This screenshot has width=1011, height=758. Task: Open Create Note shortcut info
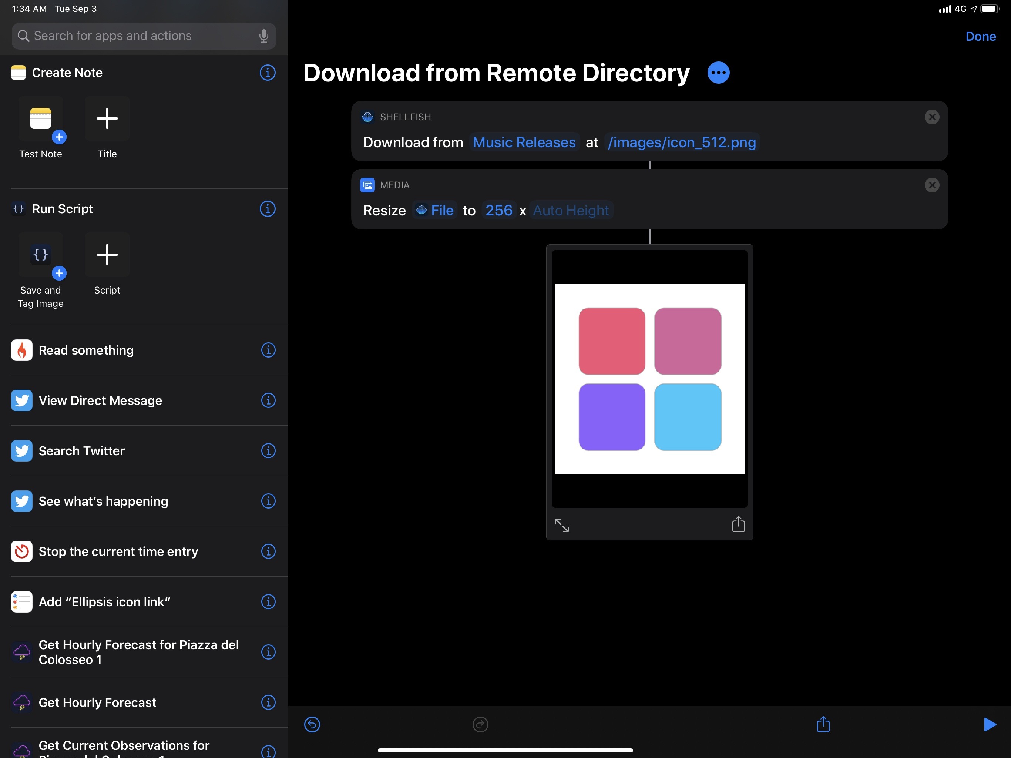pyautogui.click(x=268, y=73)
